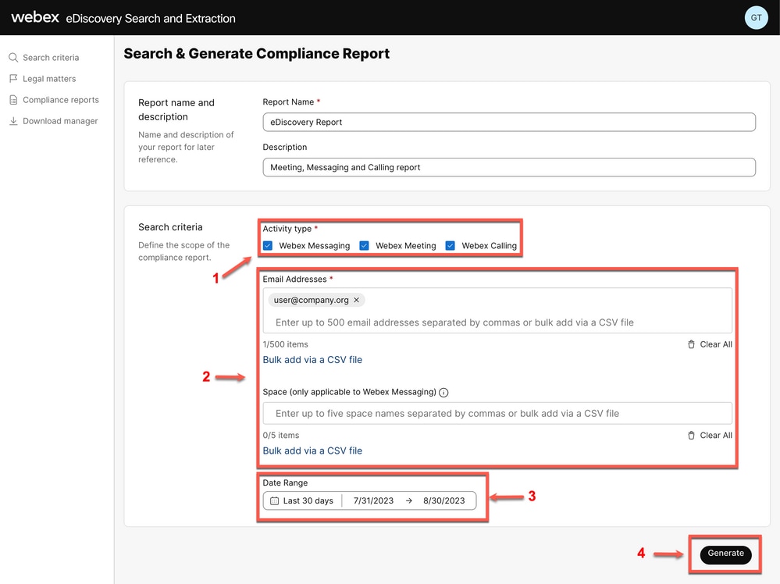
Task: Select the end date 8/30/2023
Action: pos(443,501)
